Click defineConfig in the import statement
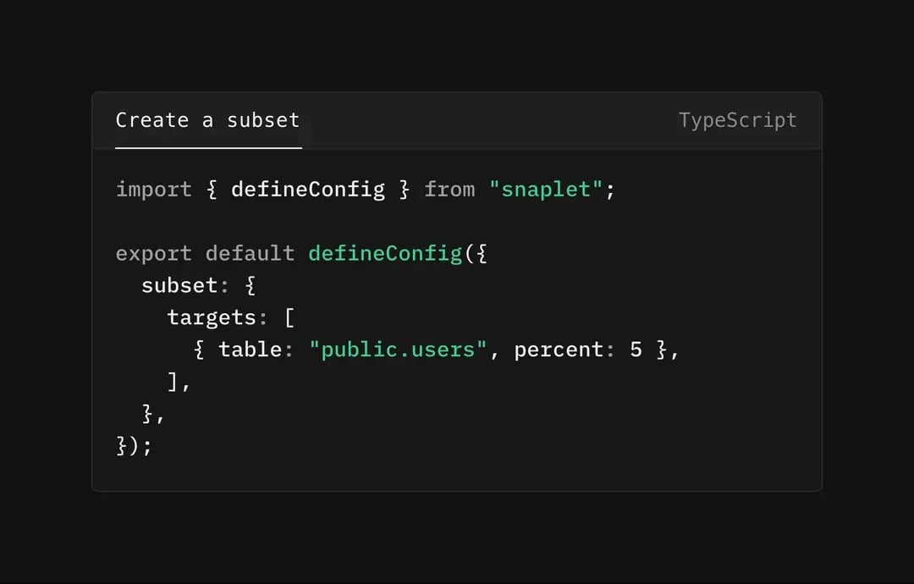Viewport: 914px width, 584px height. click(308, 190)
